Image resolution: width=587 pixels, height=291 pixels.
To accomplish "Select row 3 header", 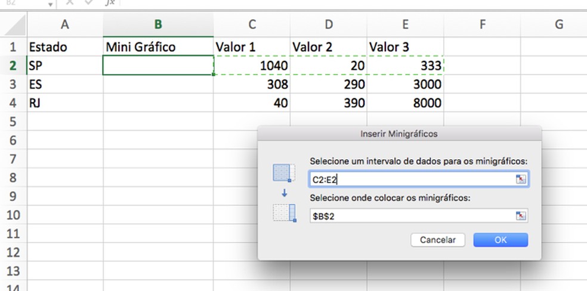I will click(14, 84).
